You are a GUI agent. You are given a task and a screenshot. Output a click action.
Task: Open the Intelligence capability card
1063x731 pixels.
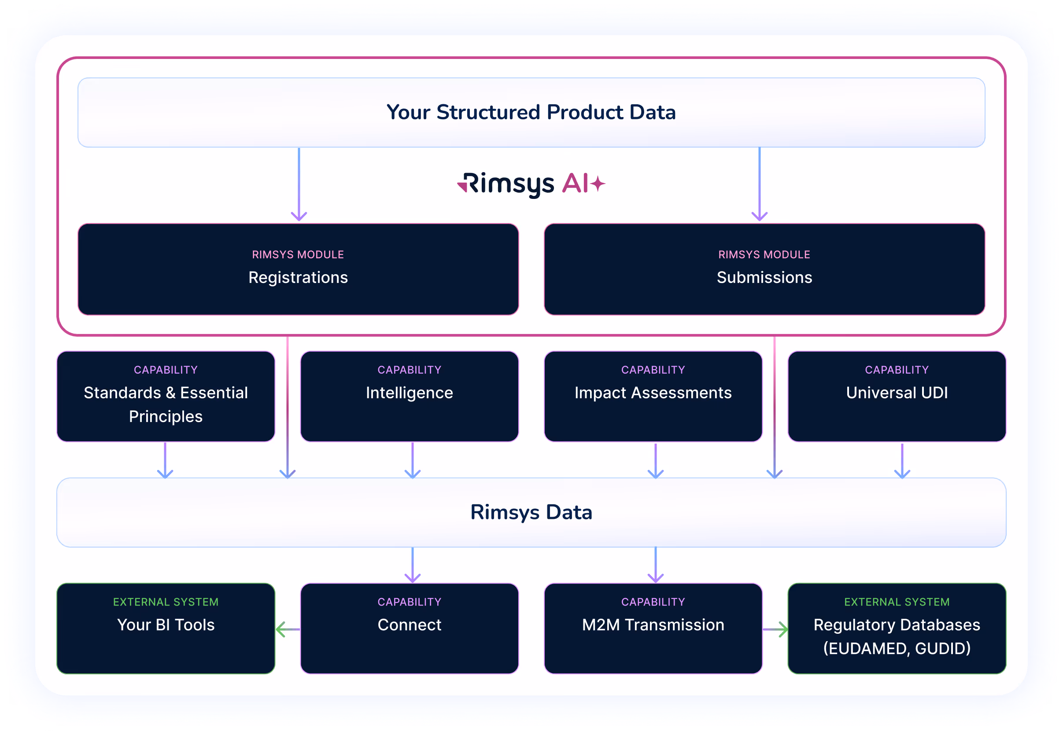click(x=409, y=396)
